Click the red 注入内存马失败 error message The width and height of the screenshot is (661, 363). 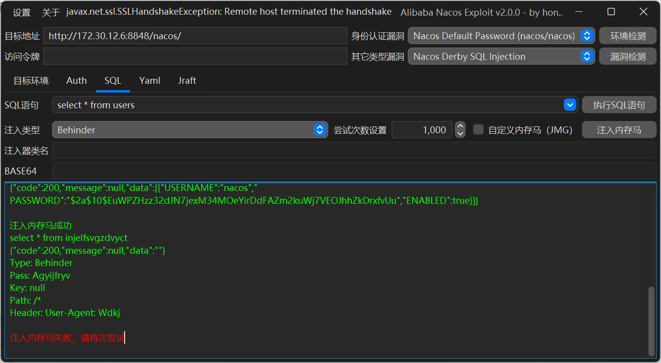pyautogui.click(x=67, y=338)
